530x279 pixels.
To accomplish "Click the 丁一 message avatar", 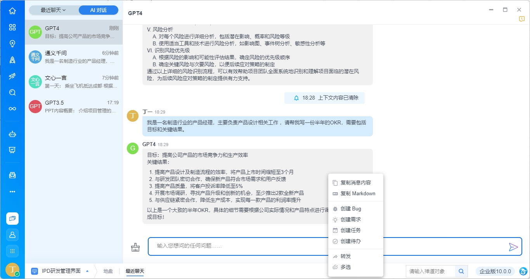I will click(x=133, y=116).
